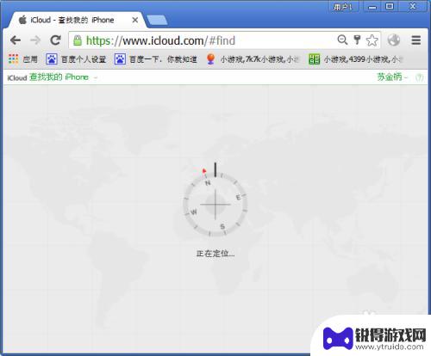This screenshot has width=431, height=356.
Task: Click the iCloud help question mark
Action: pyautogui.click(x=420, y=77)
